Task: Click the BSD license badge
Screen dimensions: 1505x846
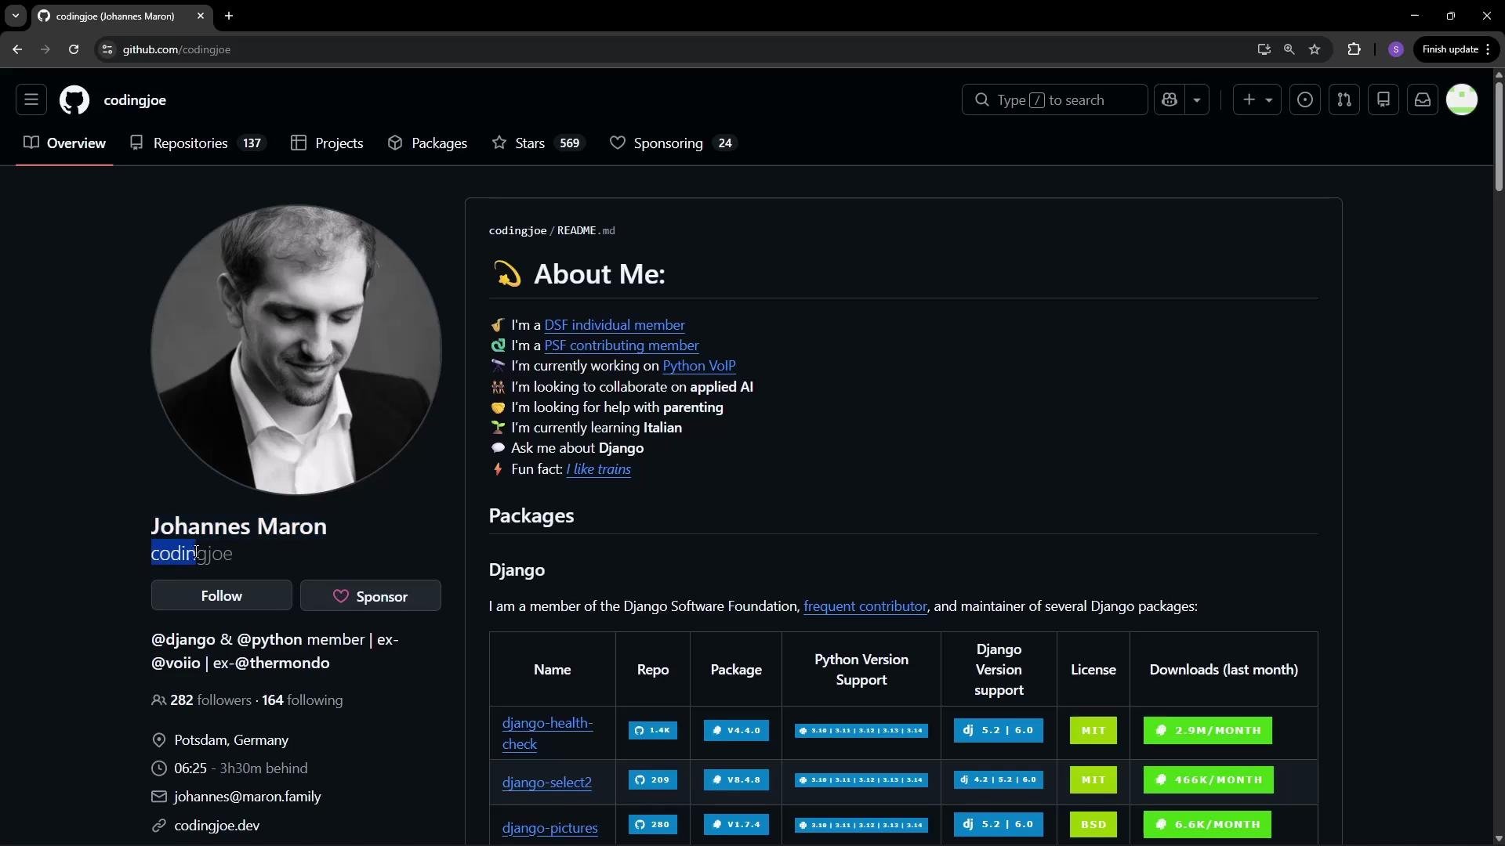Action: coord(1093,825)
